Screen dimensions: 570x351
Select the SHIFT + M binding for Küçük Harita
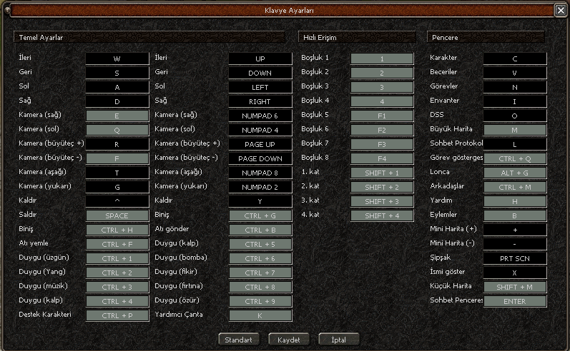tap(514, 287)
